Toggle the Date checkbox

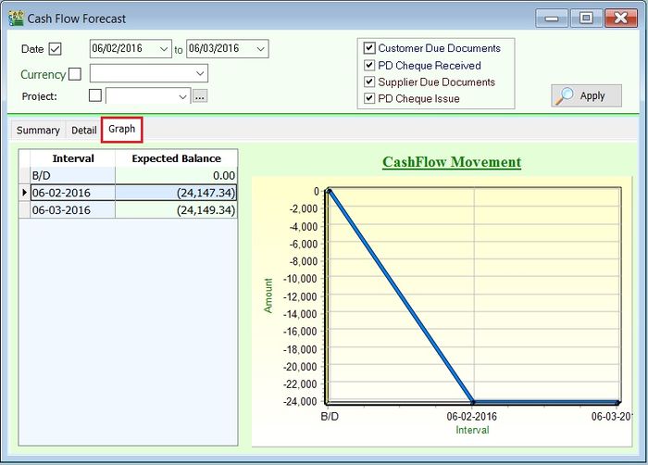point(55,49)
